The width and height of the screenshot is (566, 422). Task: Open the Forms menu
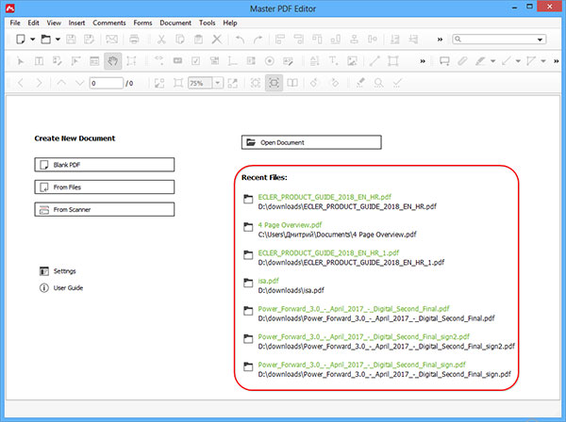pos(141,21)
